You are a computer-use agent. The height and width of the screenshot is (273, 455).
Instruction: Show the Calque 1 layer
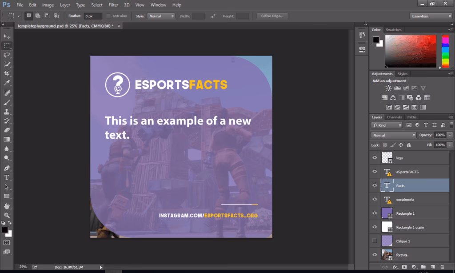pos(375,241)
